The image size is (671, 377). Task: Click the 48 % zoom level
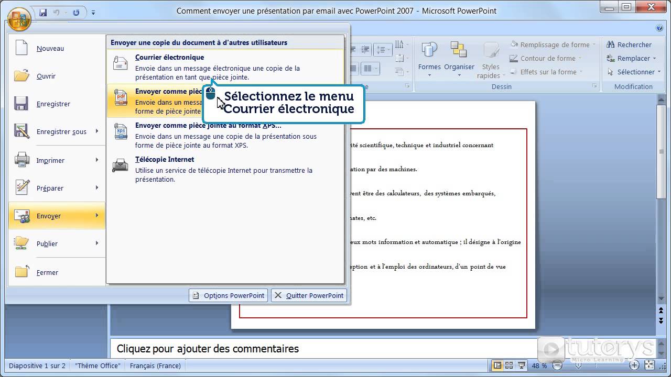pos(539,365)
